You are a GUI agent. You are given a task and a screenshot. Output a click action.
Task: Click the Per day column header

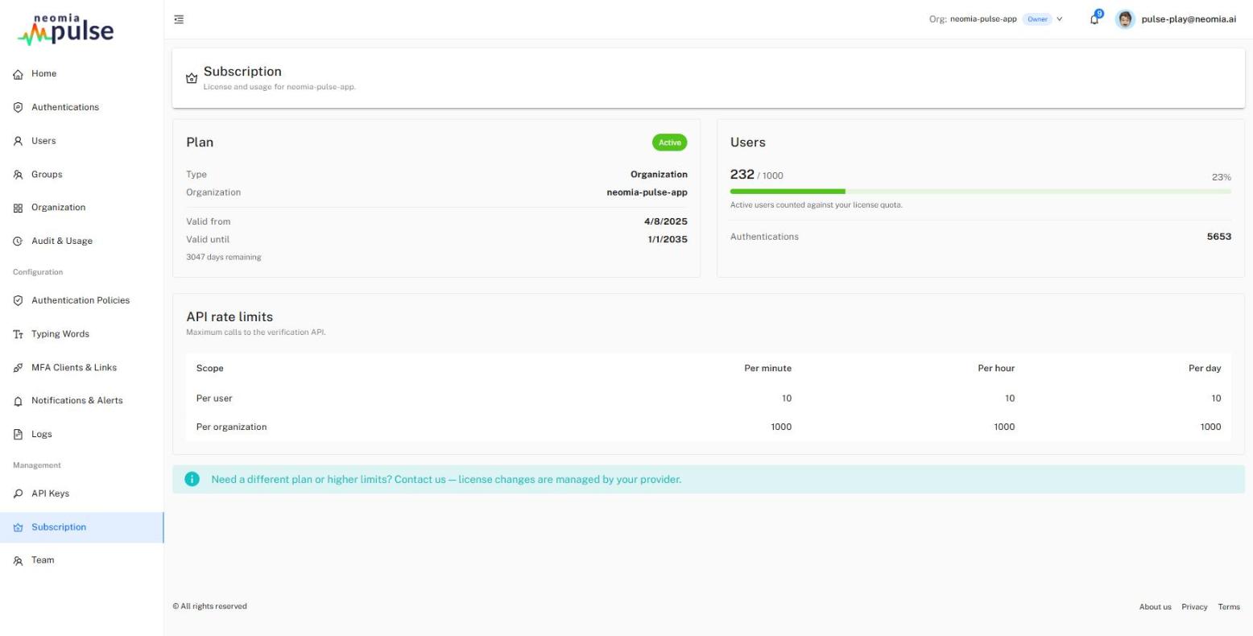coord(1205,368)
